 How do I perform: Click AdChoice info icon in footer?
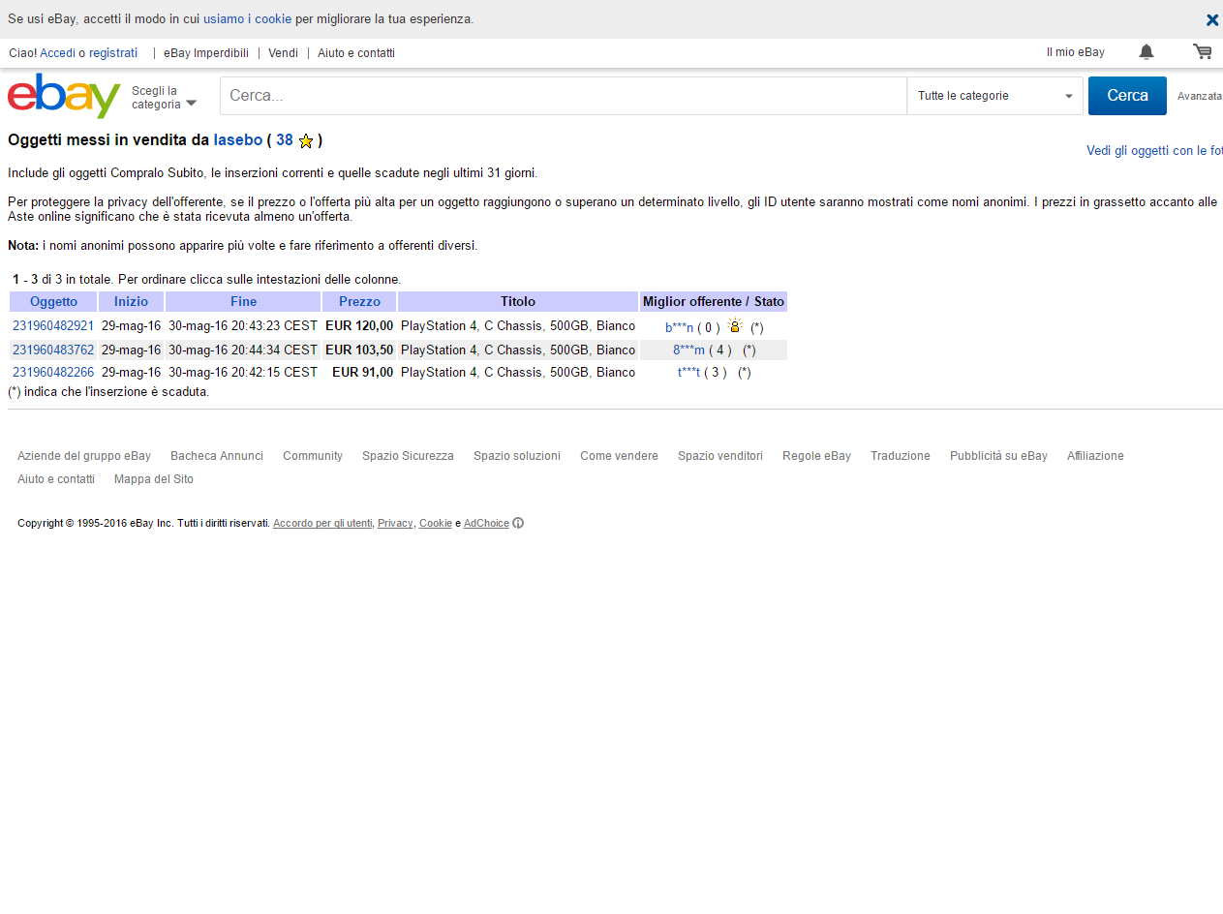coord(518,523)
